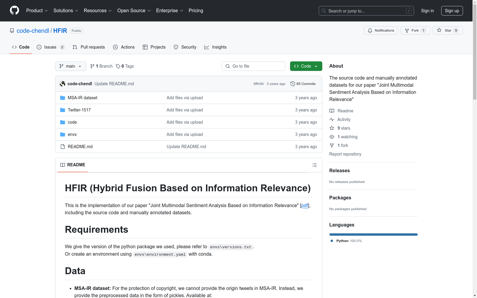Click the Notifications bell button

click(x=381, y=30)
